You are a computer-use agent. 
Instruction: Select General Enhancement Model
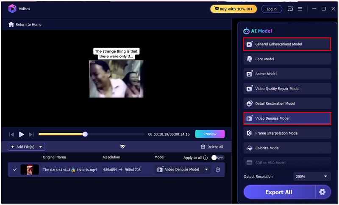point(287,44)
